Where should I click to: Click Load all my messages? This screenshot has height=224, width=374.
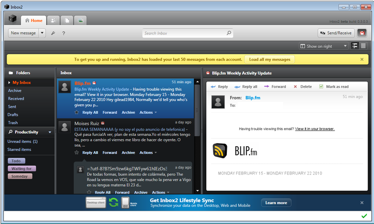(270, 59)
